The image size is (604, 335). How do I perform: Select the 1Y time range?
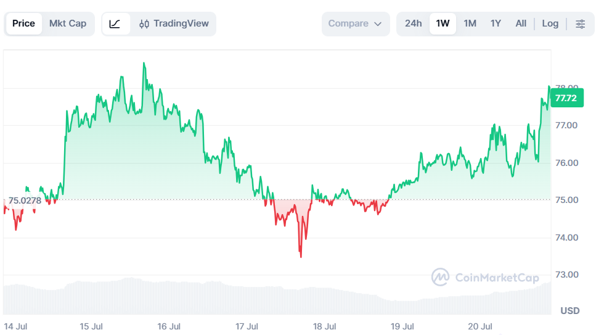point(496,23)
